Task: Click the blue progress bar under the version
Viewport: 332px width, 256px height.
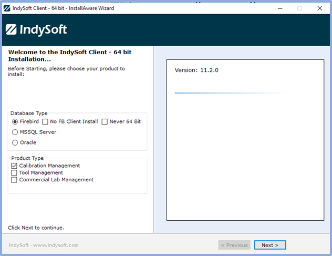Action: 230,93
